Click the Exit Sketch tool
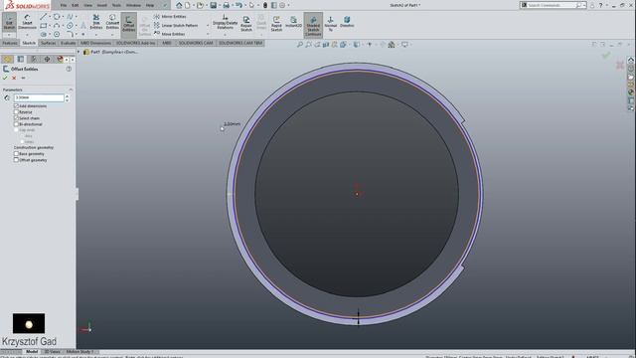Viewport: 636px width, 358px height. (9, 23)
